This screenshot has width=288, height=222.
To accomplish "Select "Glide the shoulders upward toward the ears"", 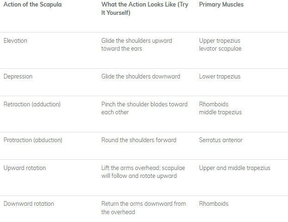I will 137,45.
